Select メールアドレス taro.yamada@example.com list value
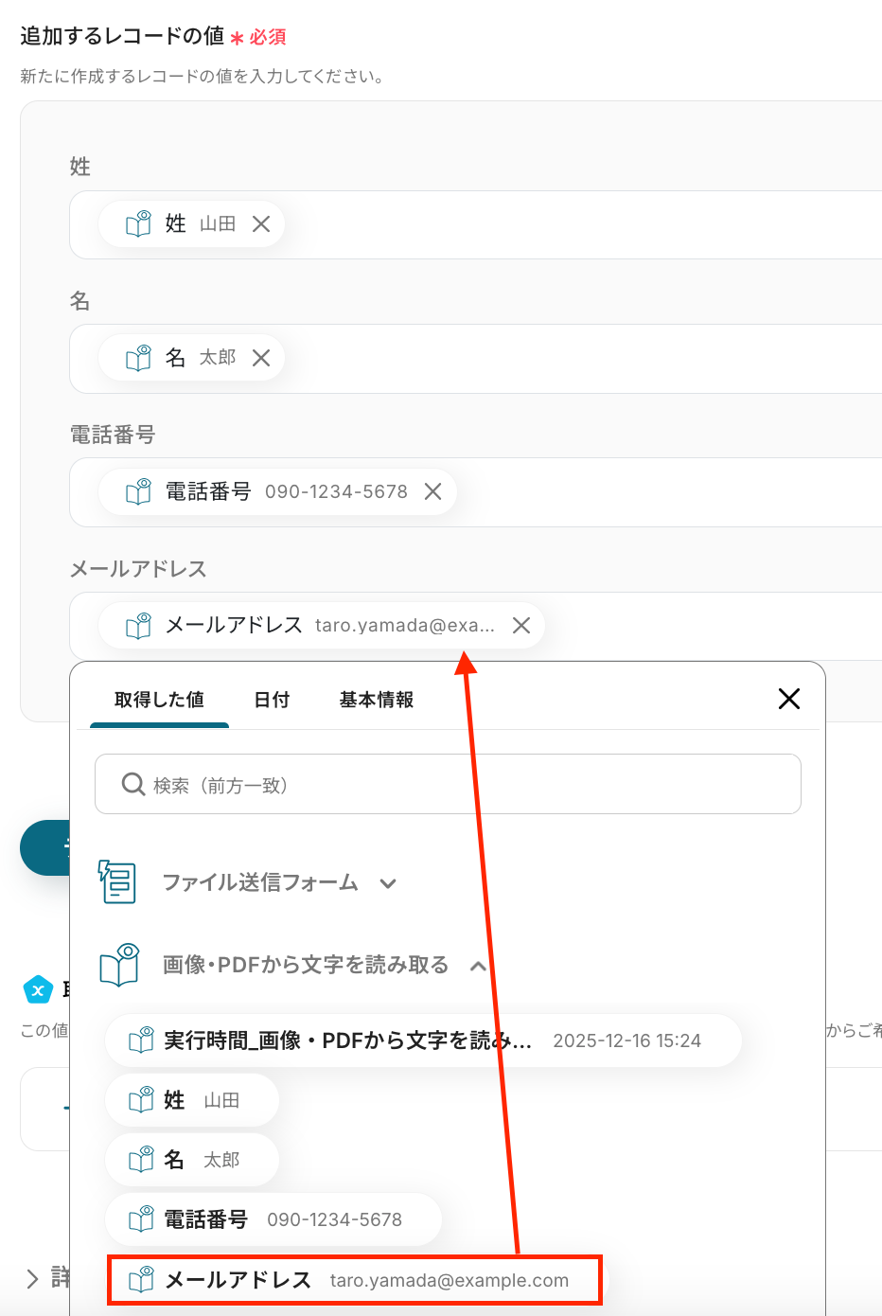882x1316 pixels. pos(355,1280)
